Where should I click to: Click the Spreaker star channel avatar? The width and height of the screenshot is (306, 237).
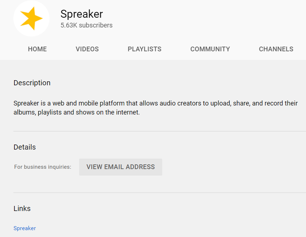pyautogui.click(x=31, y=18)
